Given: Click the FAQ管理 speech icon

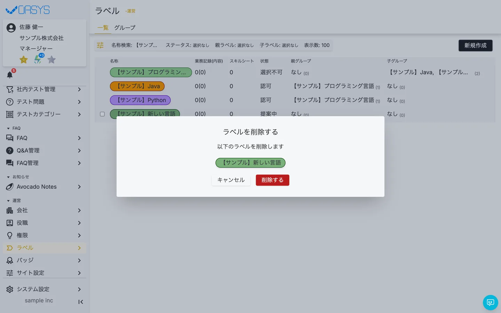Looking at the screenshot, I should tap(10, 163).
